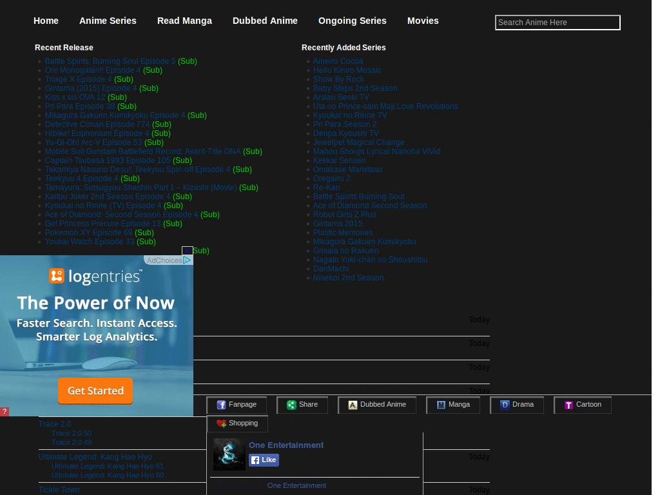Open Triage X Episode 4 link

(78, 79)
